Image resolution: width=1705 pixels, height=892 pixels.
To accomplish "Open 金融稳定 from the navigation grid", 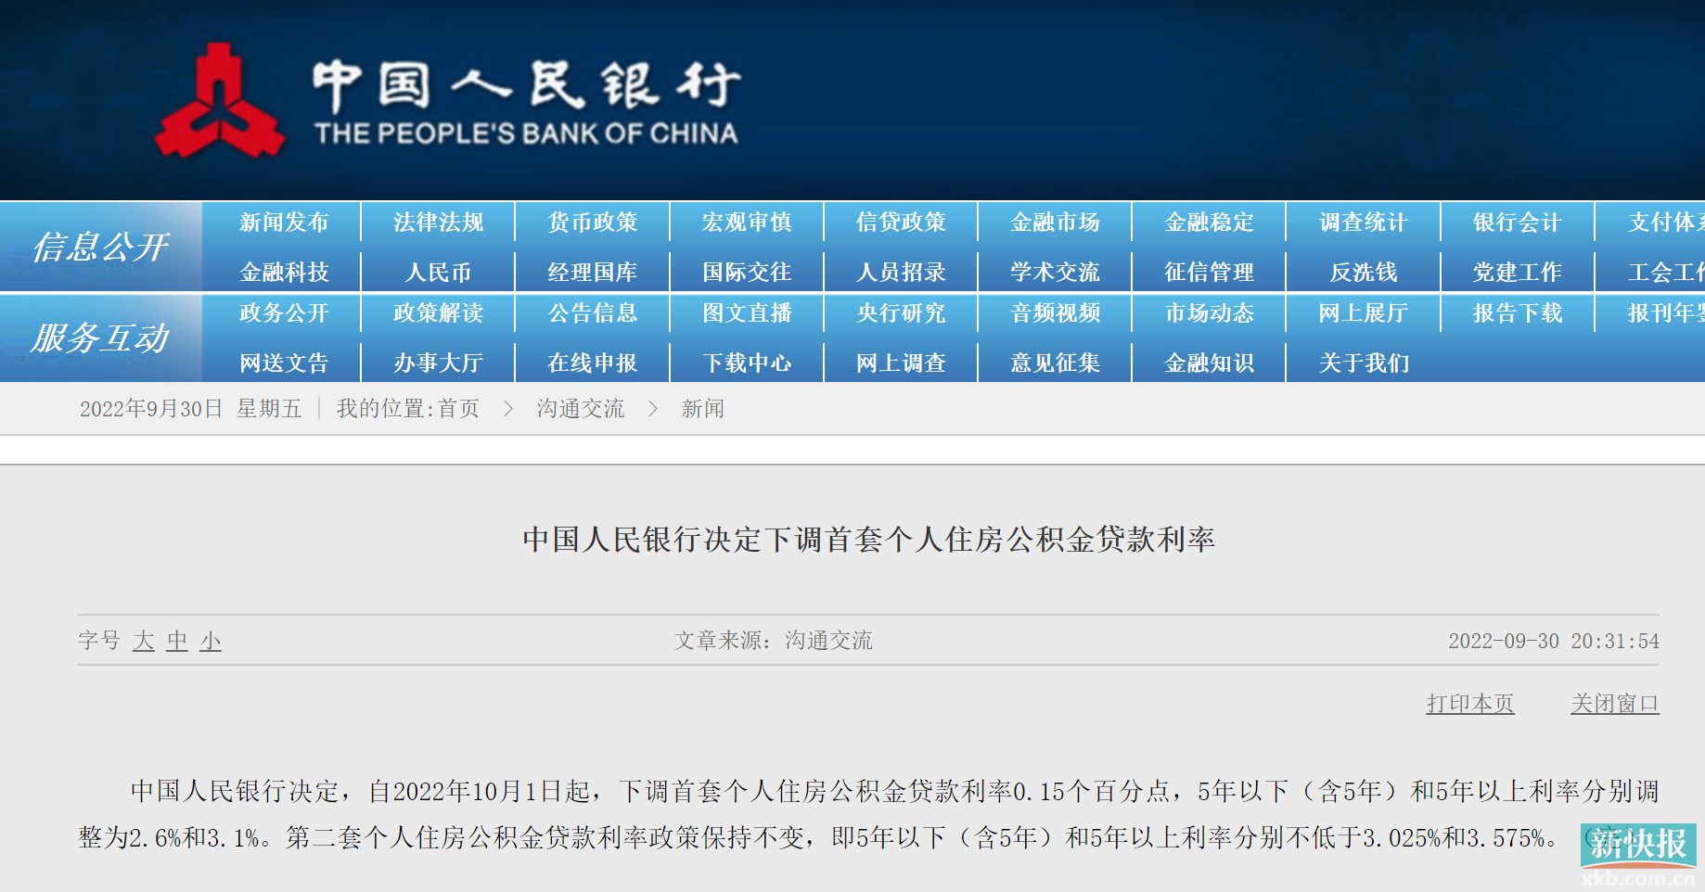I will 1208,222.
